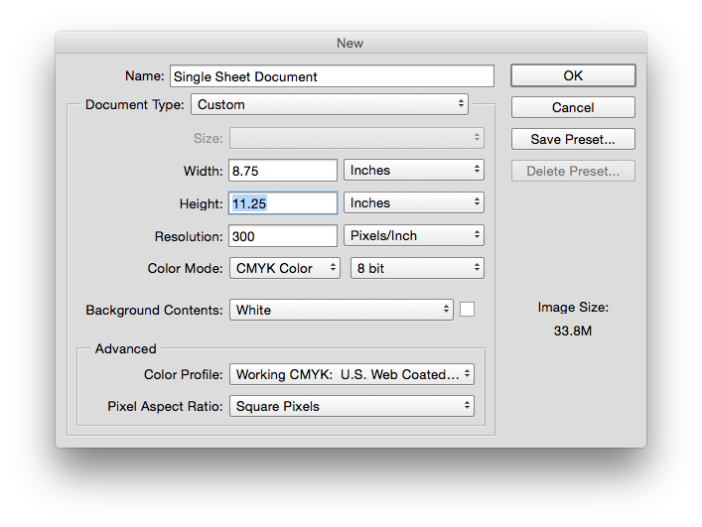Open the Document Type dropdown
This screenshot has width=702, height=527.
click(x=330, y=104)
